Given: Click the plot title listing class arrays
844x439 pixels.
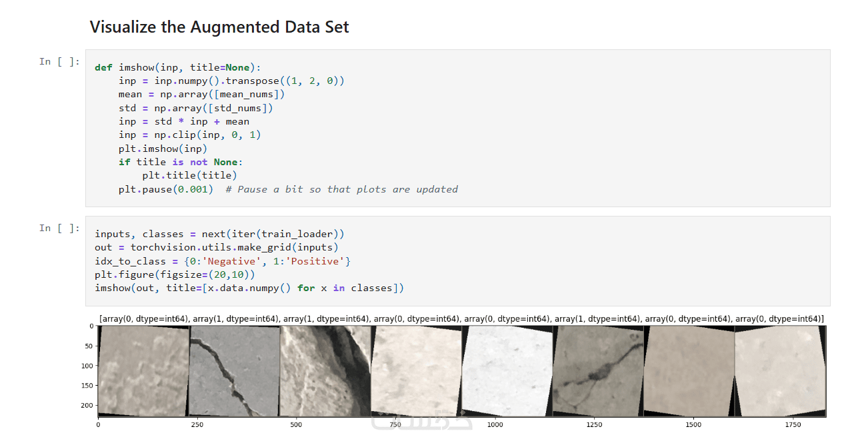Looking at the screenshot, I should click(461, 319).
